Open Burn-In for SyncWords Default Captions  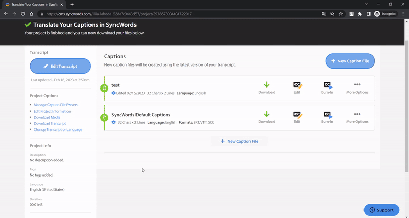(x=327, y=117)
